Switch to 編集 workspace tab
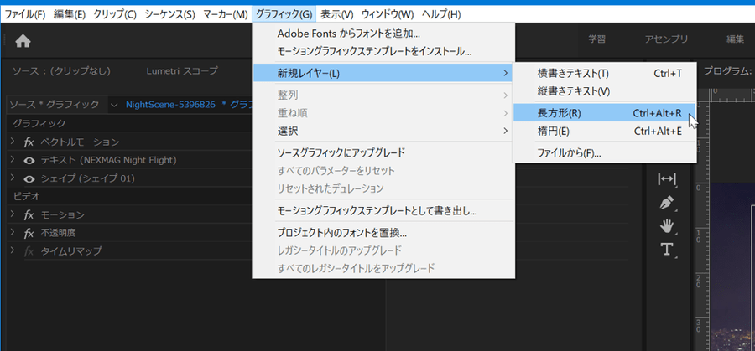This screenshot has width=755, height=351. pos(735,40)
